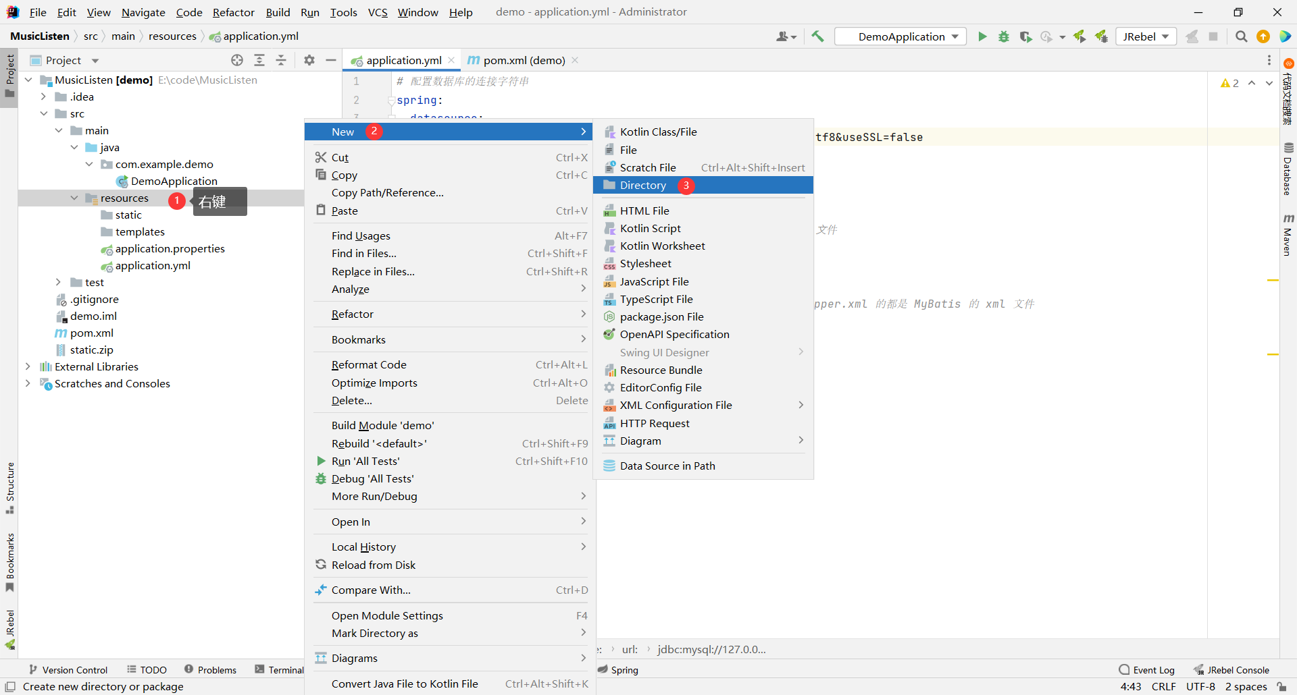Debug with JRebel icon

point(1101,36)
